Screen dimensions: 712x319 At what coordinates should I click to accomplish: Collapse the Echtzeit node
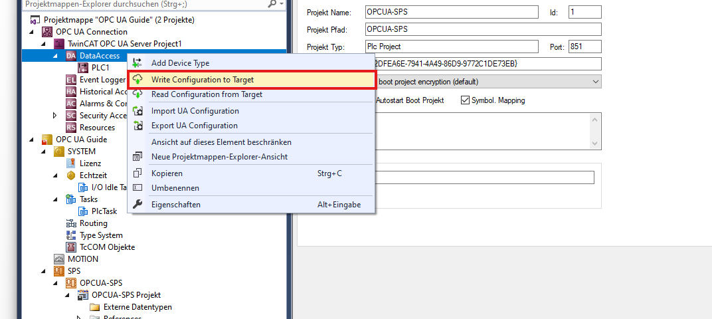55,175
